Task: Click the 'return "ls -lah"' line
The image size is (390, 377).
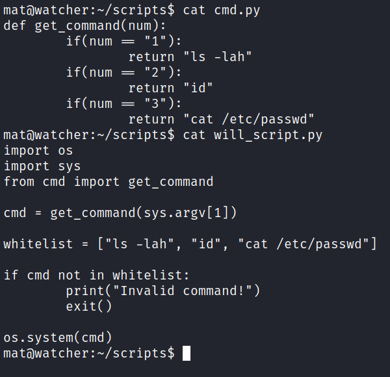Action: [190, 57]
